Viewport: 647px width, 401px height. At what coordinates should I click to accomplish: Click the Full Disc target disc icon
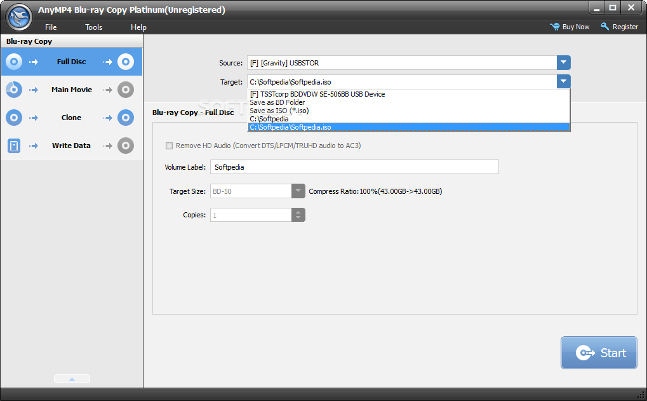click(x=126, y=62)
